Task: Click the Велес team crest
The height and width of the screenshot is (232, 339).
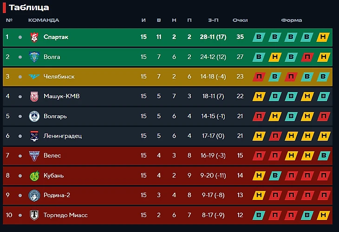Action: [x=34, y=156]
